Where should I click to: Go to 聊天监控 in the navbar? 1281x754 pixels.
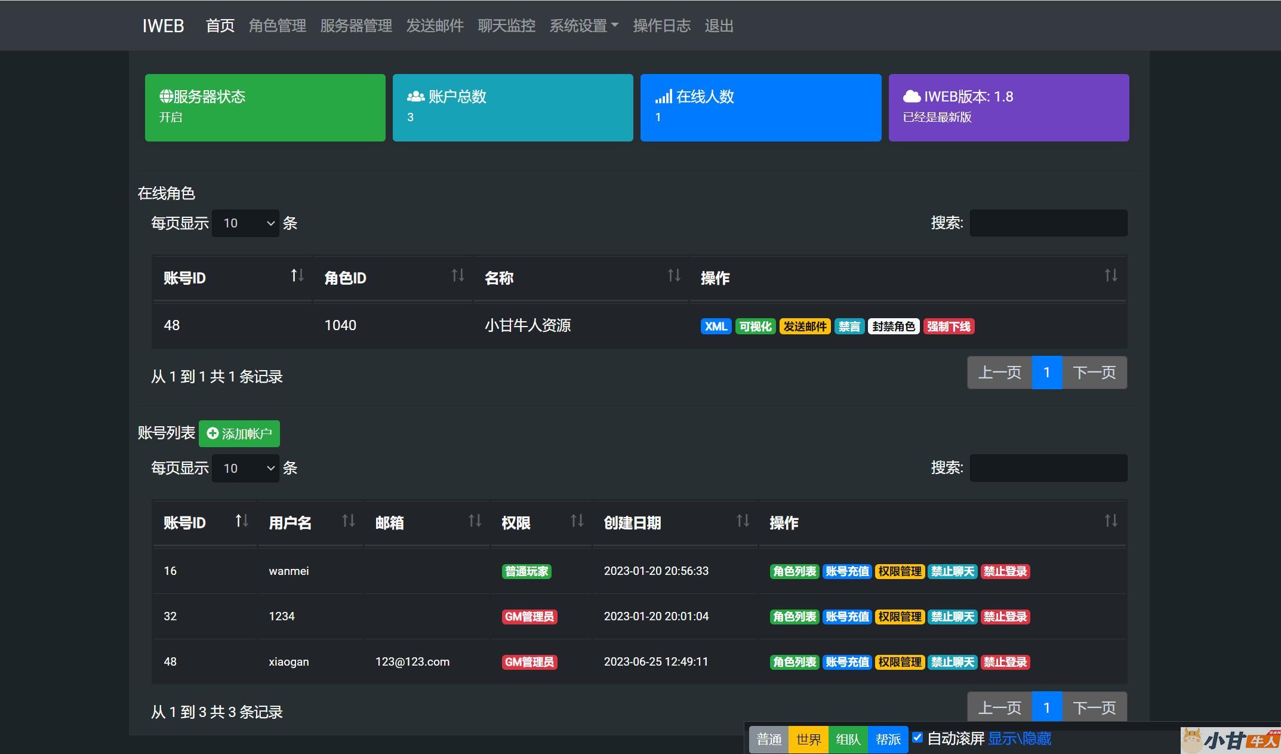pos(506,26)
